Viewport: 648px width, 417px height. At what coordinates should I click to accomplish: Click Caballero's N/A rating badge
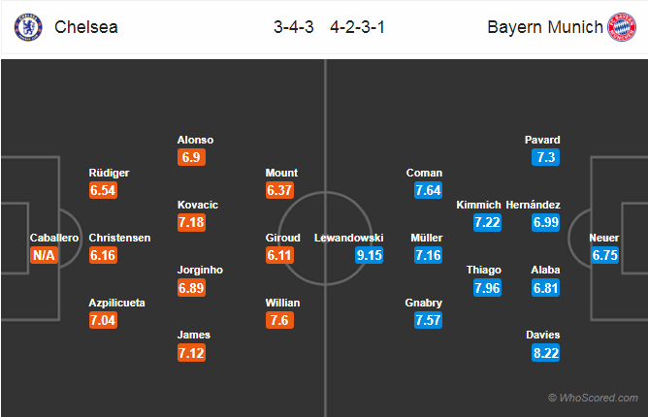tap(45, 255)
